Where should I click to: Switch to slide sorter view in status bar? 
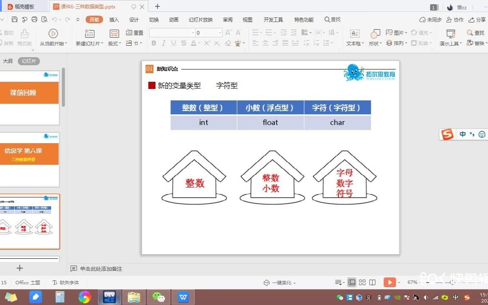click(362, 282)
